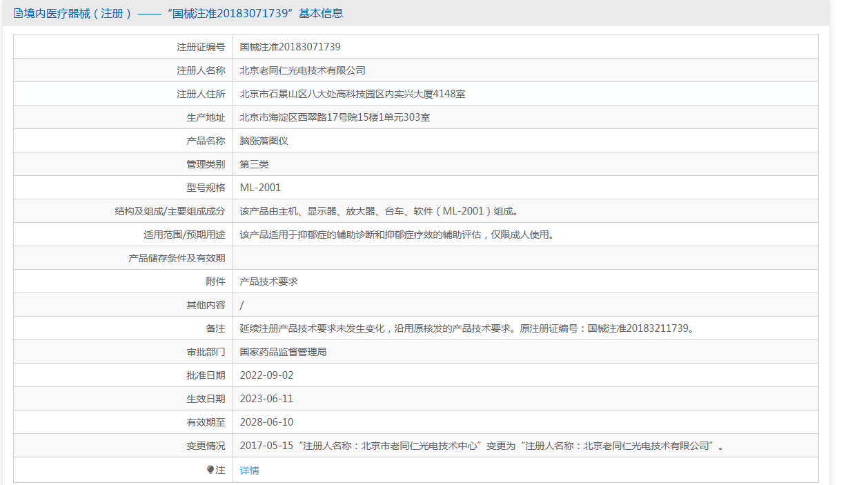Click the 变更情况 label
857x485 pixels.
coord(206,446)
